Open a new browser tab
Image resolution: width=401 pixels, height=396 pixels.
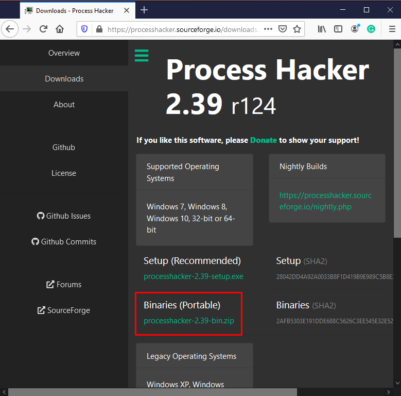(144, 10)
